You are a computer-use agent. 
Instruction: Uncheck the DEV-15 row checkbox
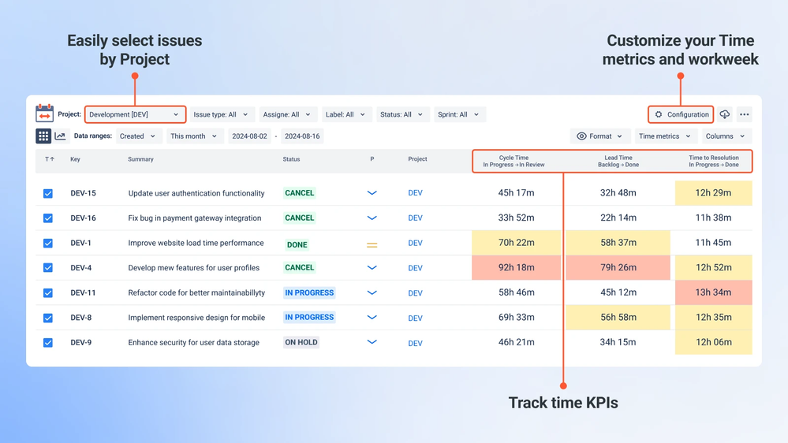click(x=48, y=193)
